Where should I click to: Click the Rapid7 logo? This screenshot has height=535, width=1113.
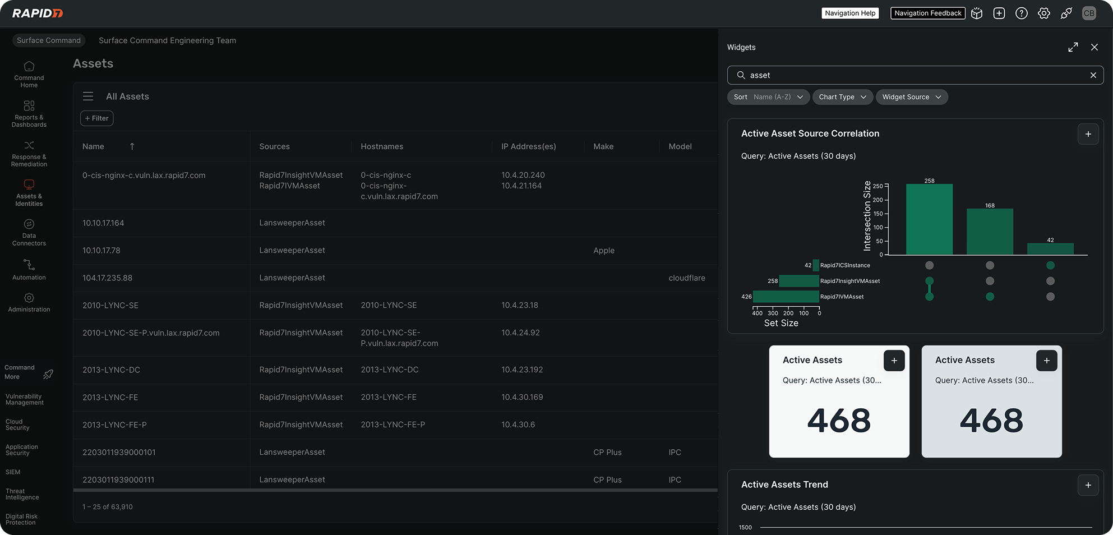38,13
